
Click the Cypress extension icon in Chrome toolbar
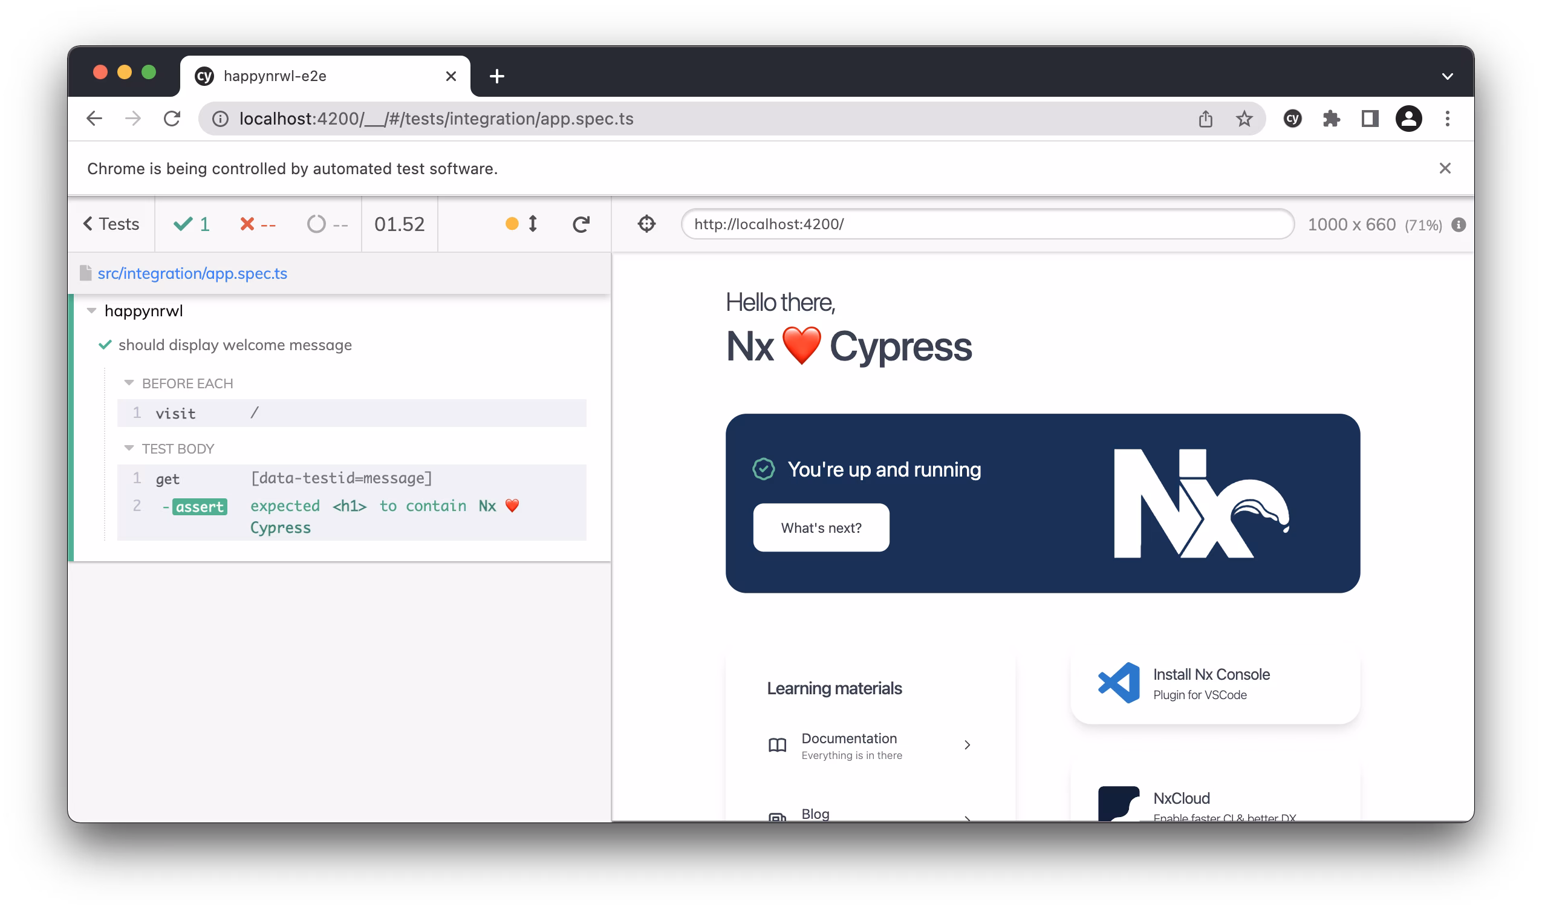[x=1292, y=119]
